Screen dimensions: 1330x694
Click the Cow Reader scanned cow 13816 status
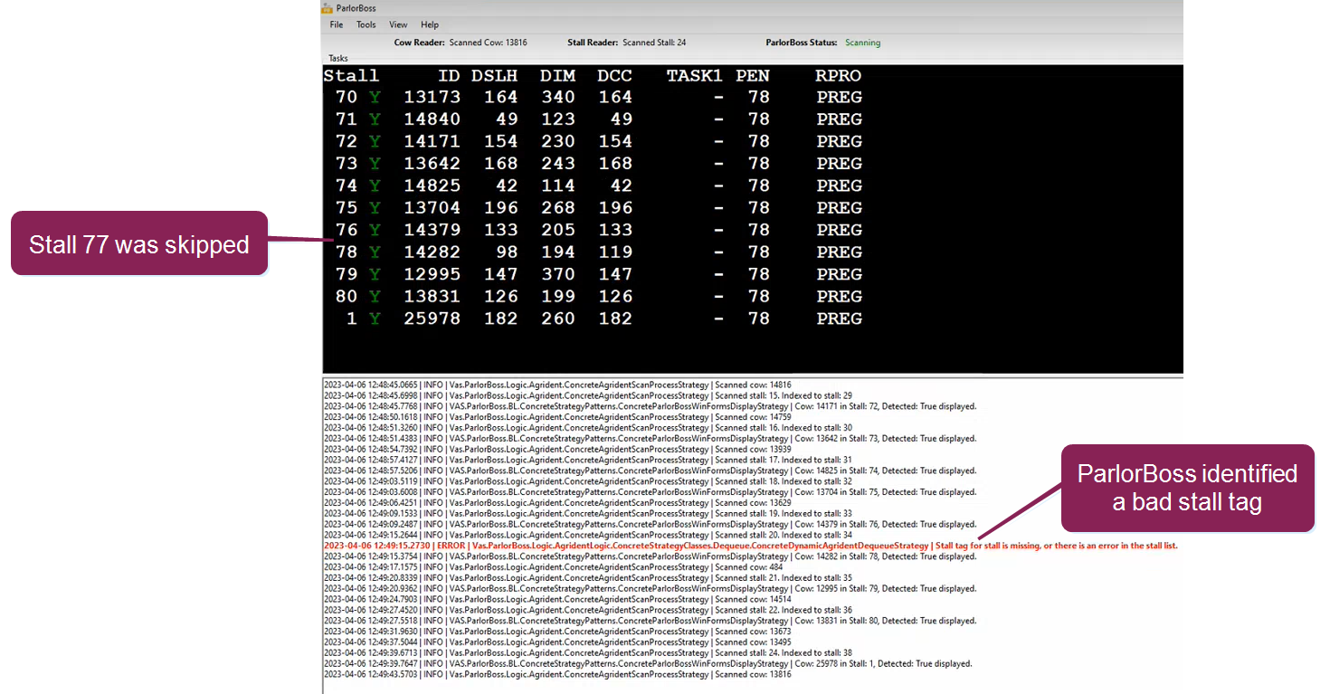pos(461,43)
